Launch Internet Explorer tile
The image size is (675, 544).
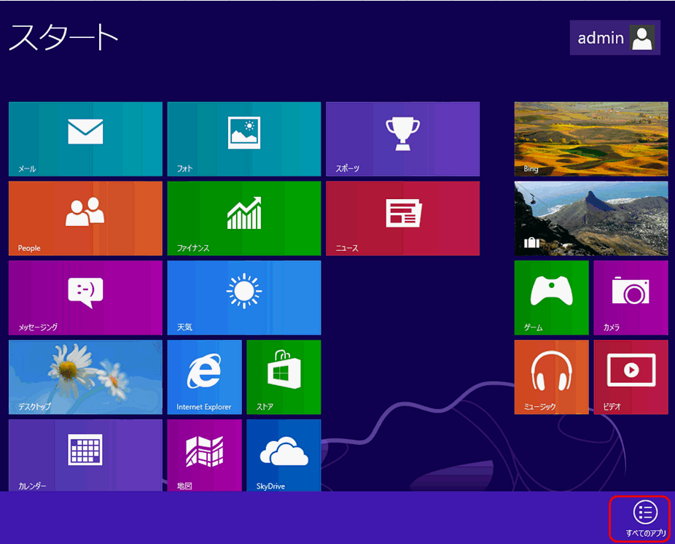coord(205,377)
